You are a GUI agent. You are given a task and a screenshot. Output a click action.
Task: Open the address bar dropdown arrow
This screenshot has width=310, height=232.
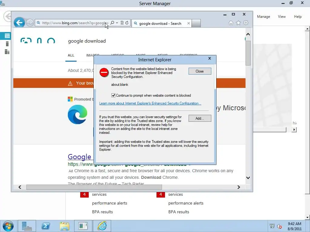(117, 23)
